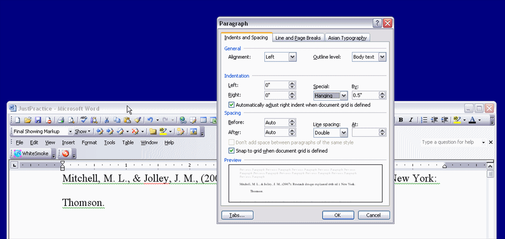Click the Bold button in Word formatting toolbar
The height and width of the screenshot is (239, 505).
coord(401,120)
